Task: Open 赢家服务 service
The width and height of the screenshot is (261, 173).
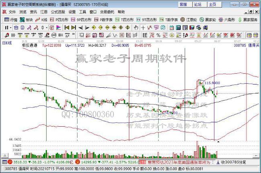Action: [x=247, y=20]
